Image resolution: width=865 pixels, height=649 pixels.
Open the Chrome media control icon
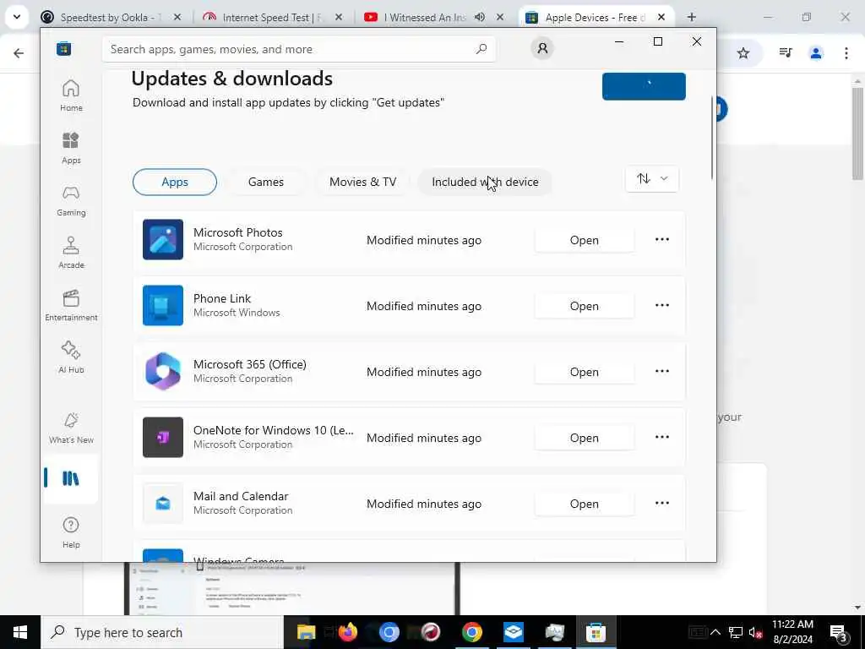tap(786, 53)
